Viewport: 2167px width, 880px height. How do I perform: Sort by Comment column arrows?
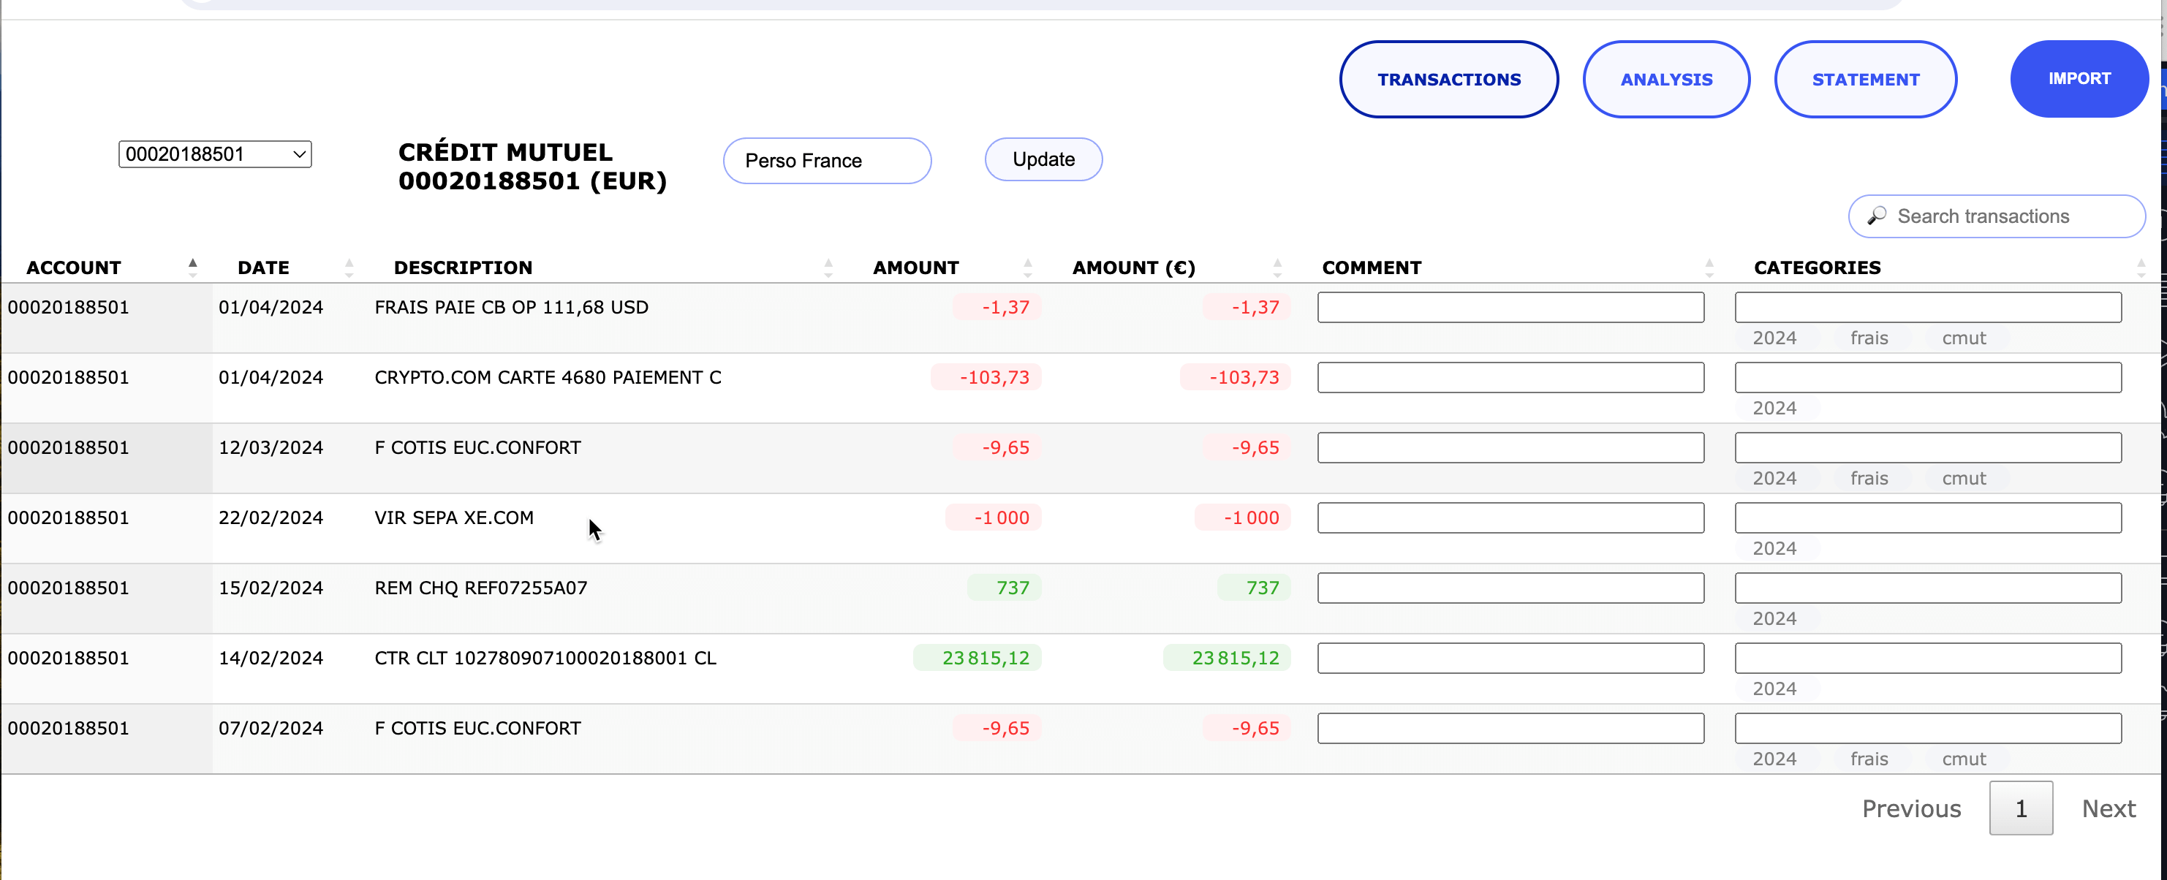tap(1709, 268)
